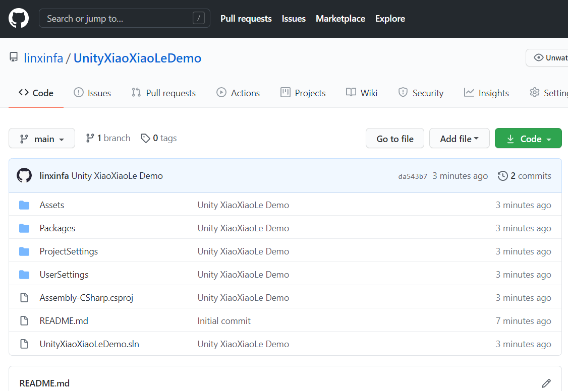
Task: Open the Add file dropdown
Action: coord(460,138)
